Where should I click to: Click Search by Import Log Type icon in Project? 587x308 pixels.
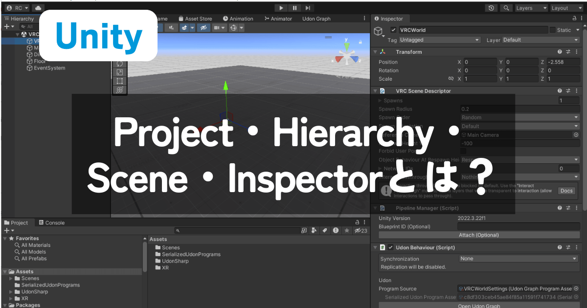336,230
